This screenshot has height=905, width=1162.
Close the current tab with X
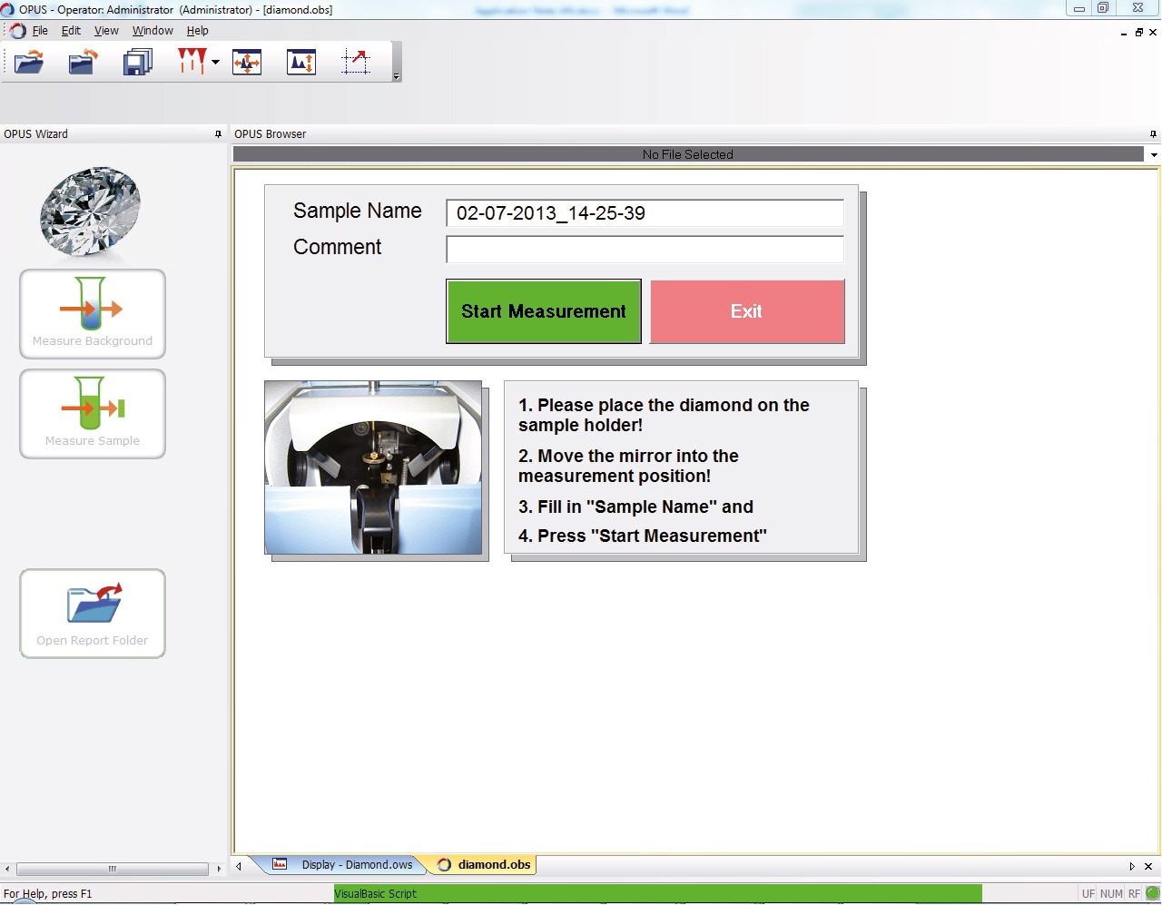pyautogui.click(x=1148, y=866)
